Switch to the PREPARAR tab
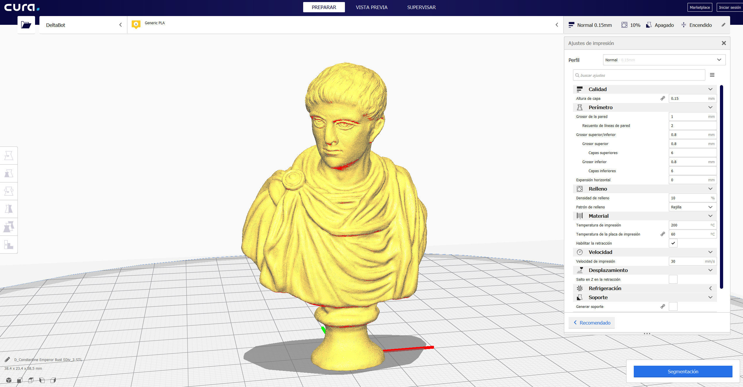Viewport: 743px width, 387px height. 324,7
